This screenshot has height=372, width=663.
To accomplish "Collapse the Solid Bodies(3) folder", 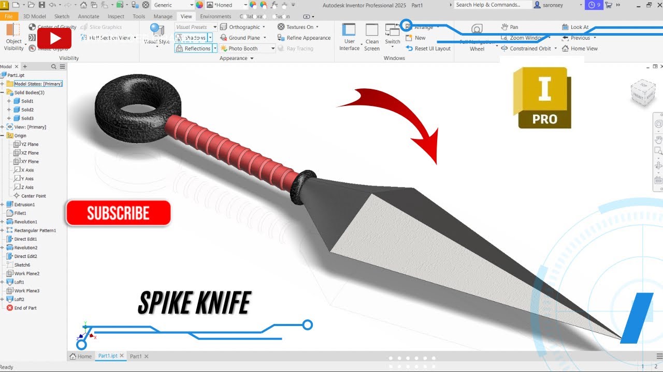I will [3, 92].
